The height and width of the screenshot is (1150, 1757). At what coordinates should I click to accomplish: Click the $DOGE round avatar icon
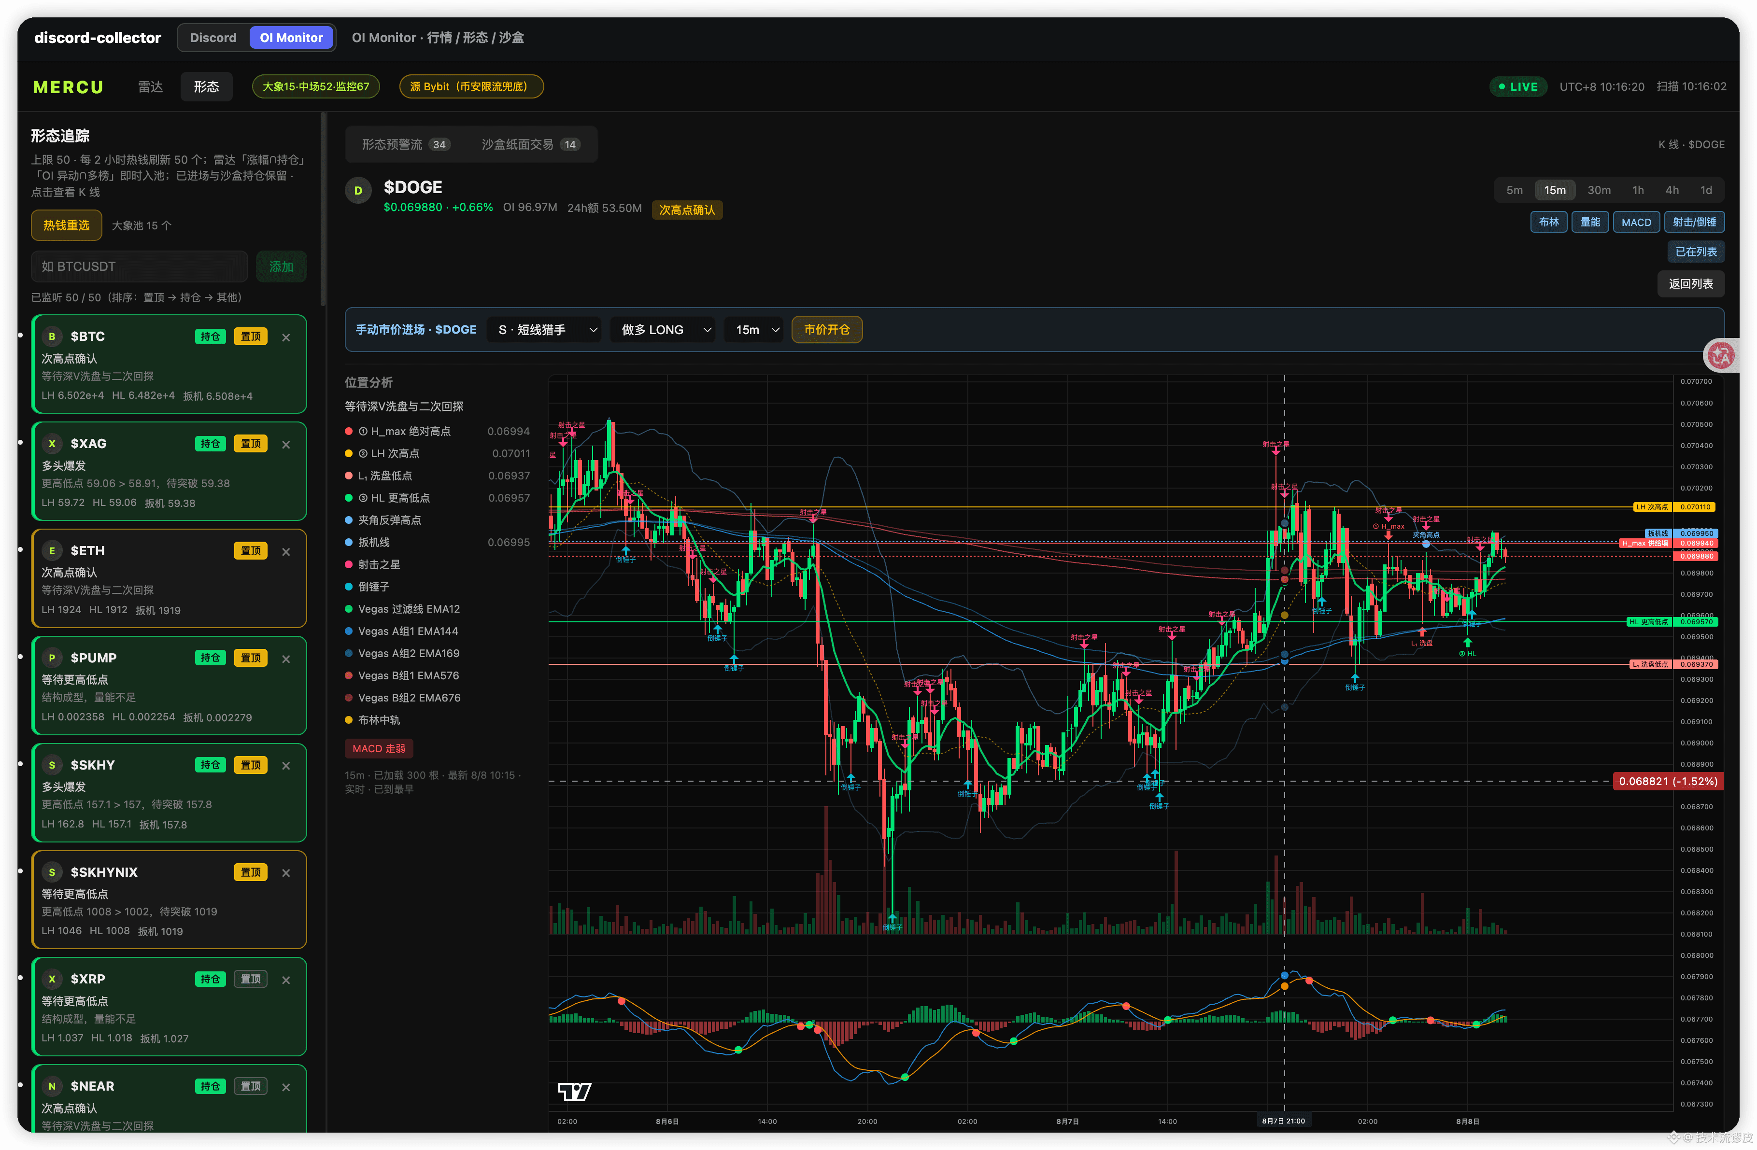(x=358, y=190)
